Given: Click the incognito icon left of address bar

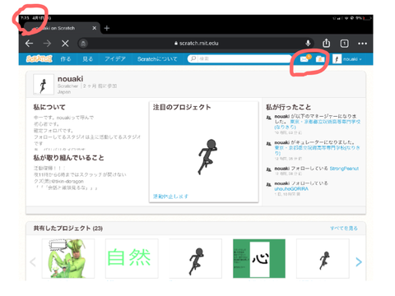Looking at the screenshot, I should [83, 44].
